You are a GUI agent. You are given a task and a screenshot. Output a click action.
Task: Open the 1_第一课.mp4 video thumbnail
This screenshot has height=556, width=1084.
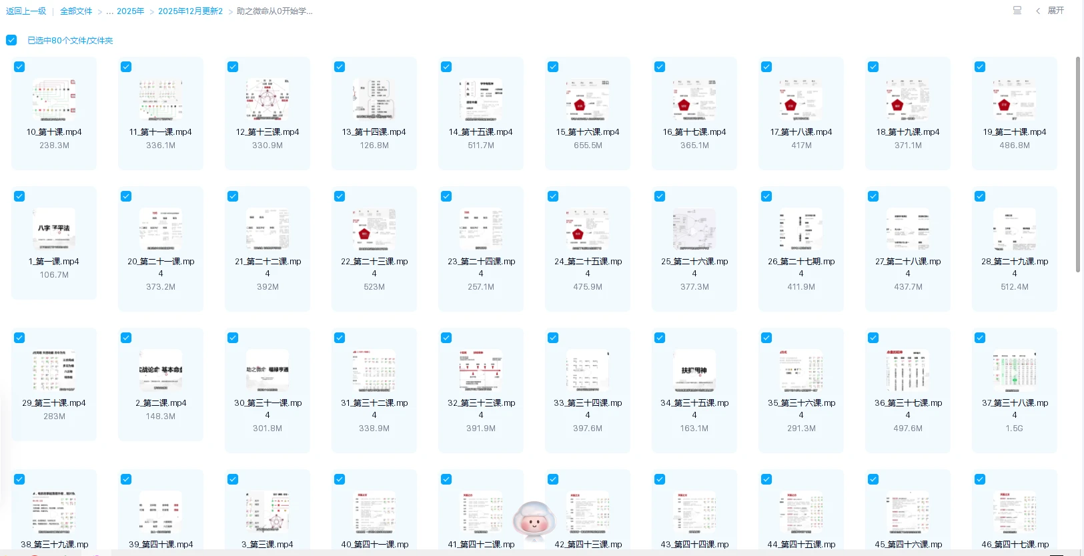(54, 230)
